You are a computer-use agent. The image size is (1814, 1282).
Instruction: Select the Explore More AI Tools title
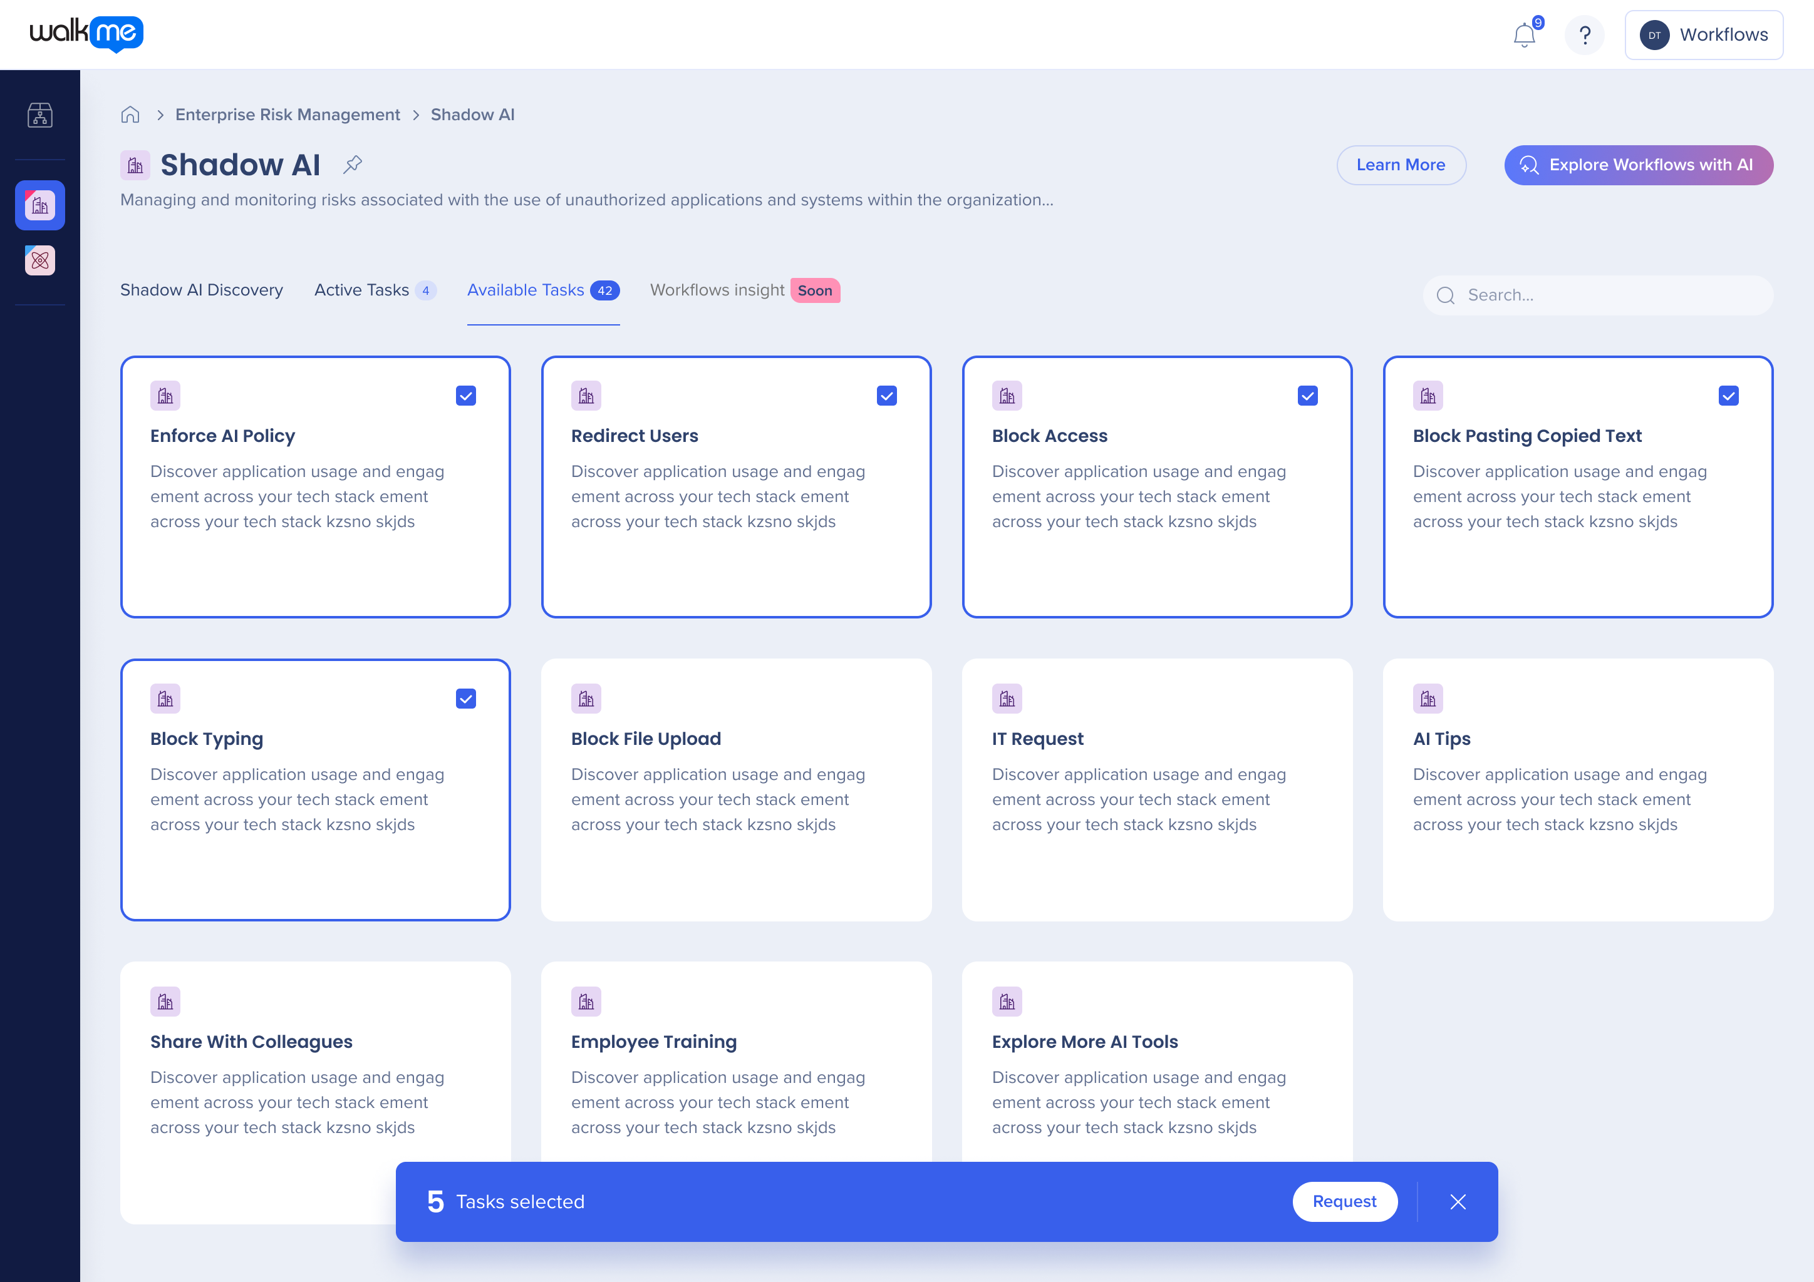click(x=1086, y=1042)
